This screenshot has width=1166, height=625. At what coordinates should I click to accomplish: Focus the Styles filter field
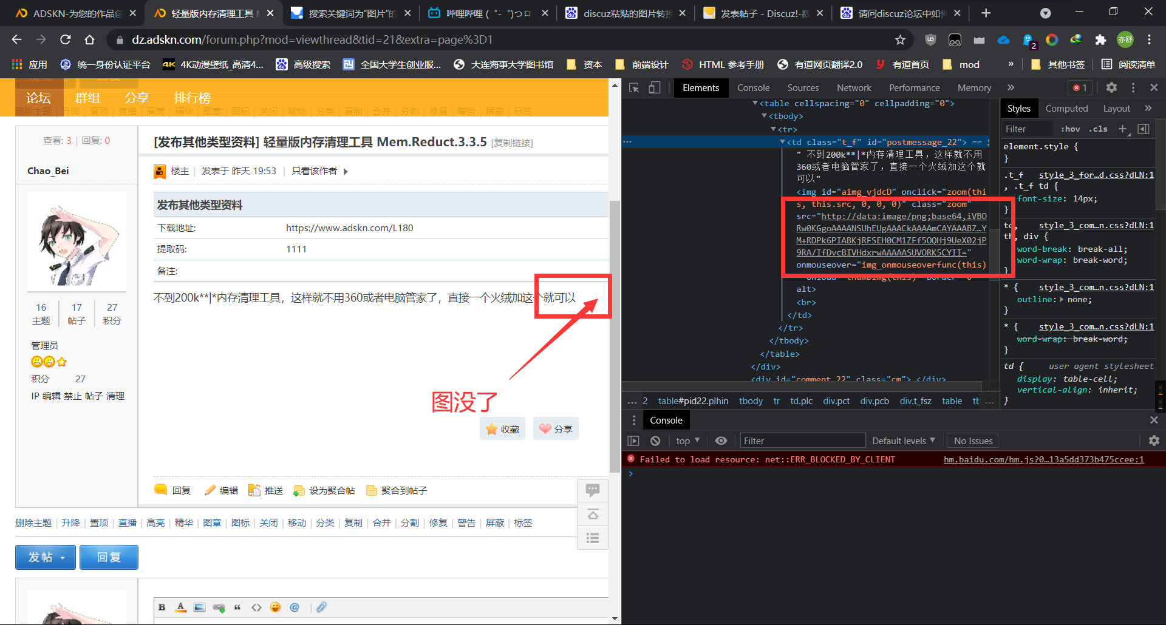(1026, 129)
